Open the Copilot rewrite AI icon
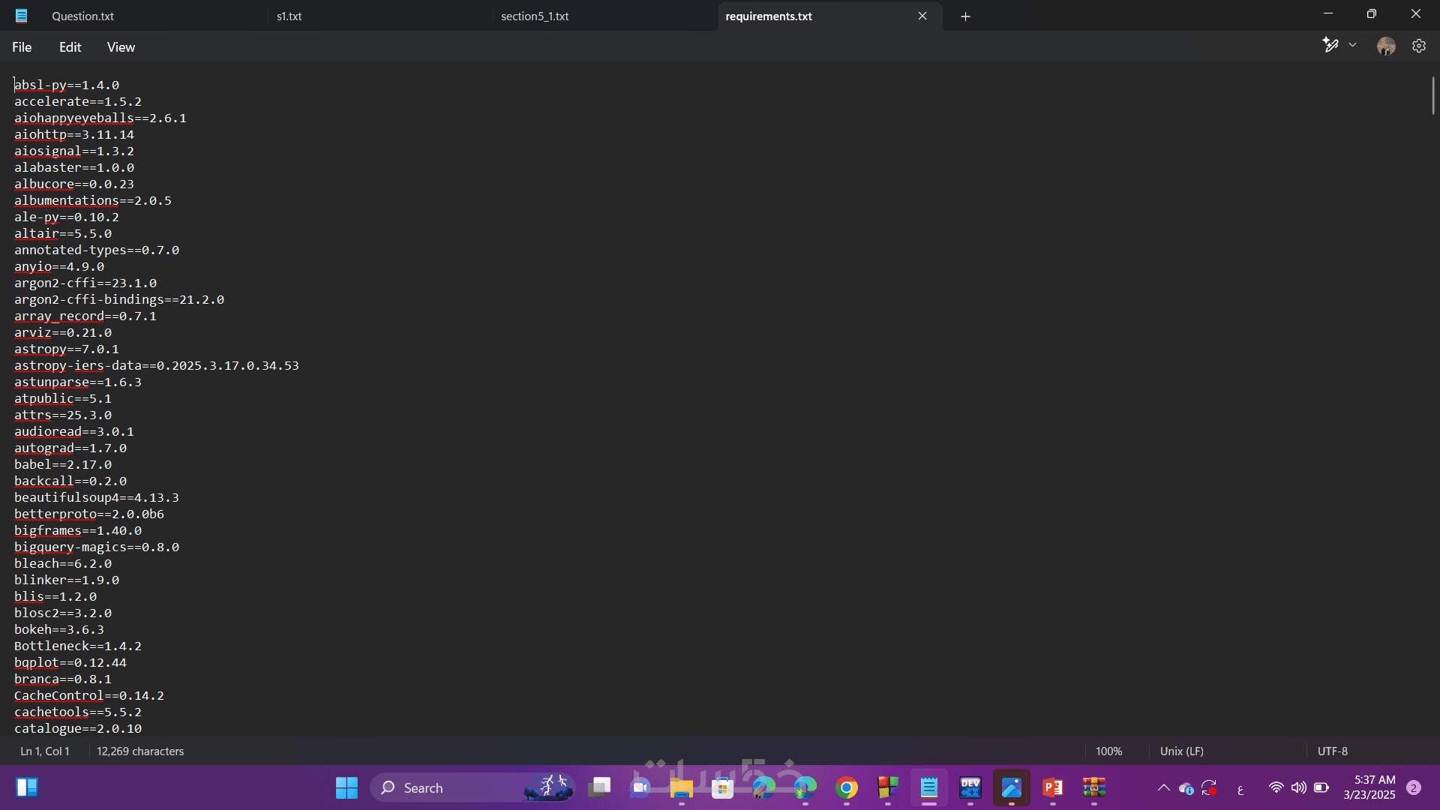This screenshot has width=1440, height=810. 1330,46
